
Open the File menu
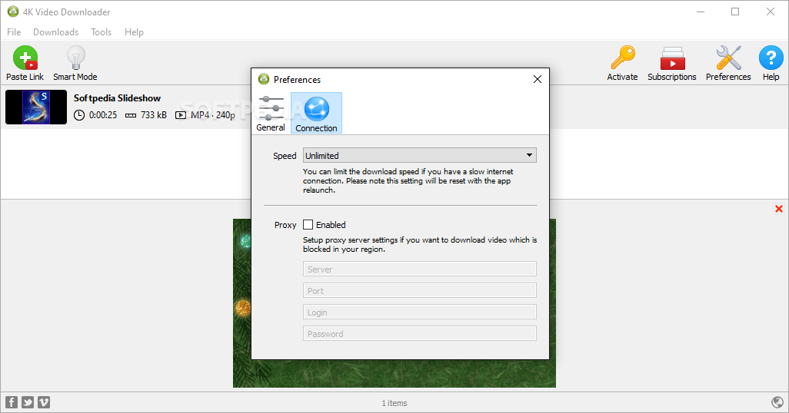(14, 32)
